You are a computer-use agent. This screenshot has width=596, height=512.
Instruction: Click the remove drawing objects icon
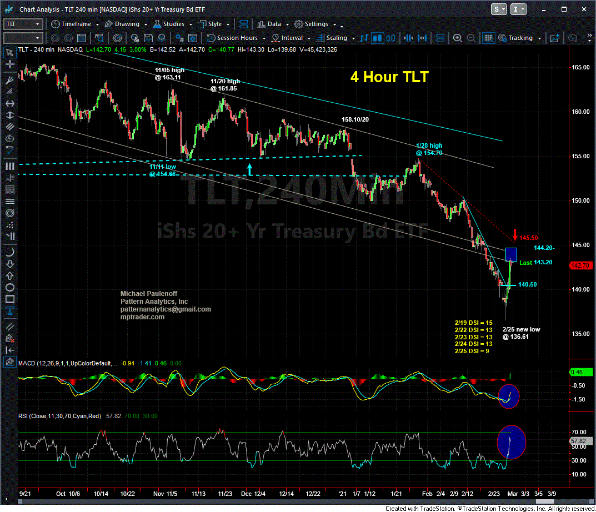[x=10, y=338]
